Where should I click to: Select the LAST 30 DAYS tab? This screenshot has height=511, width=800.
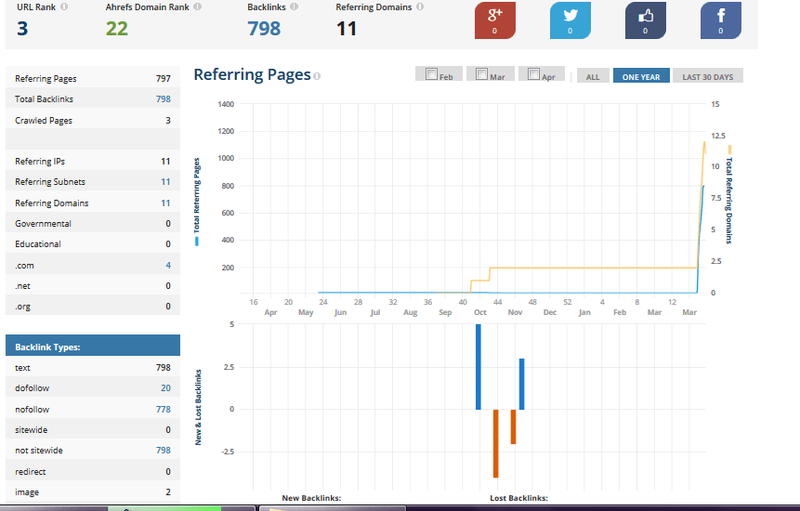coord(707,76)
